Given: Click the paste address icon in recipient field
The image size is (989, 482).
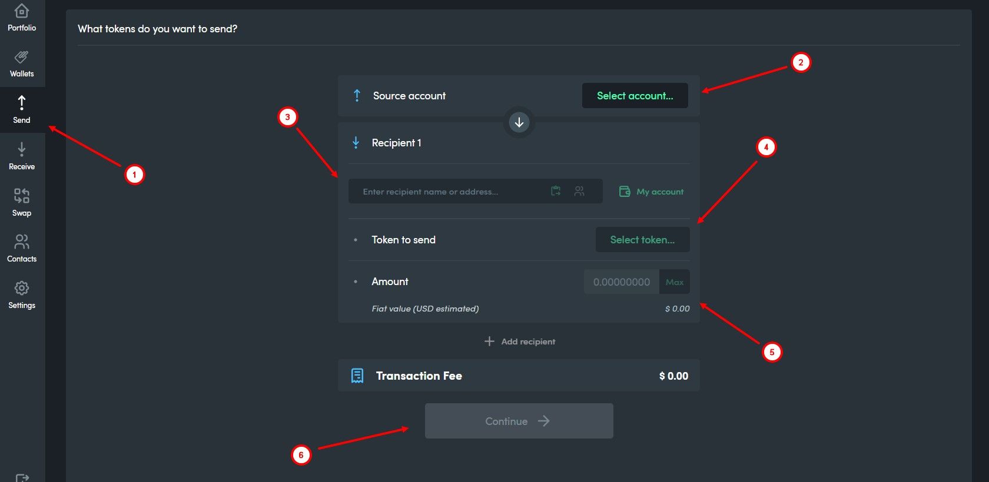Looking at the screenshot, I should tap(556, 191).
